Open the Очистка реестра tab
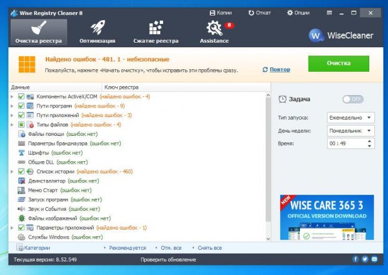Image resolution: width=388 pixels, height=275 pixels. pyautogui.click(x=39, y=32)
